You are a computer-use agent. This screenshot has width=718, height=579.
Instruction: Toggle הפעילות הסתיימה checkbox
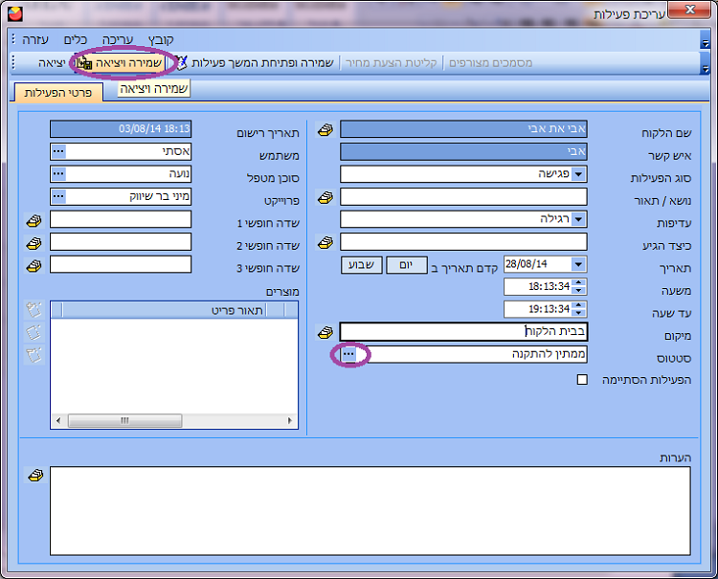[582, 379]
